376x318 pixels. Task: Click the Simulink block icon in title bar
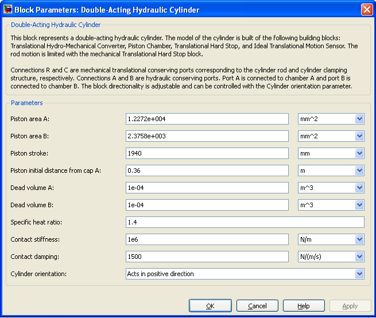8,10
